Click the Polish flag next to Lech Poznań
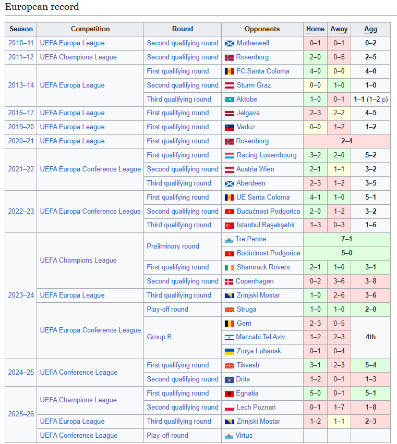The width and height of the screenshot is (397, 444). [229, 408]
